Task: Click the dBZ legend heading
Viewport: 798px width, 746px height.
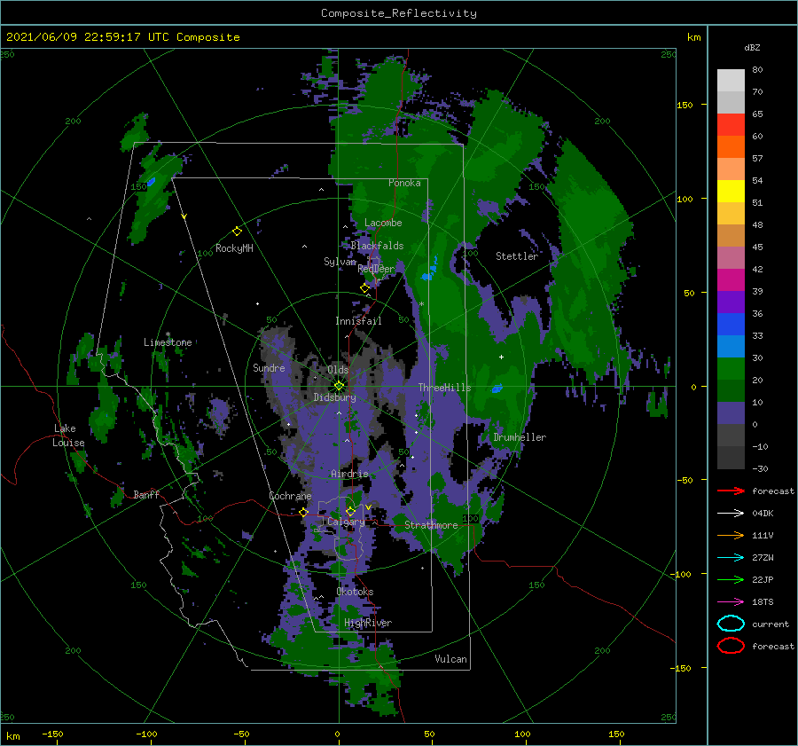Action: pyautogui.click(x=752, y=47)
